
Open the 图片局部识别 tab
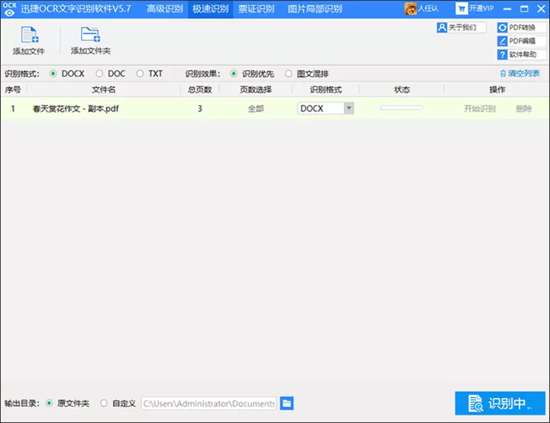315,8
